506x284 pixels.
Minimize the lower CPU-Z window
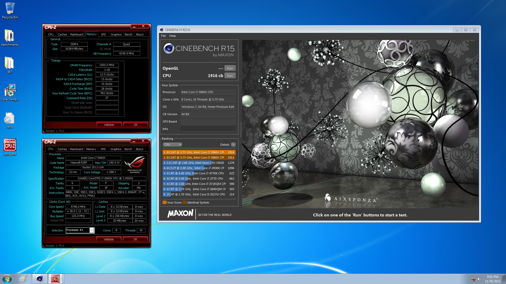[134, 141]
